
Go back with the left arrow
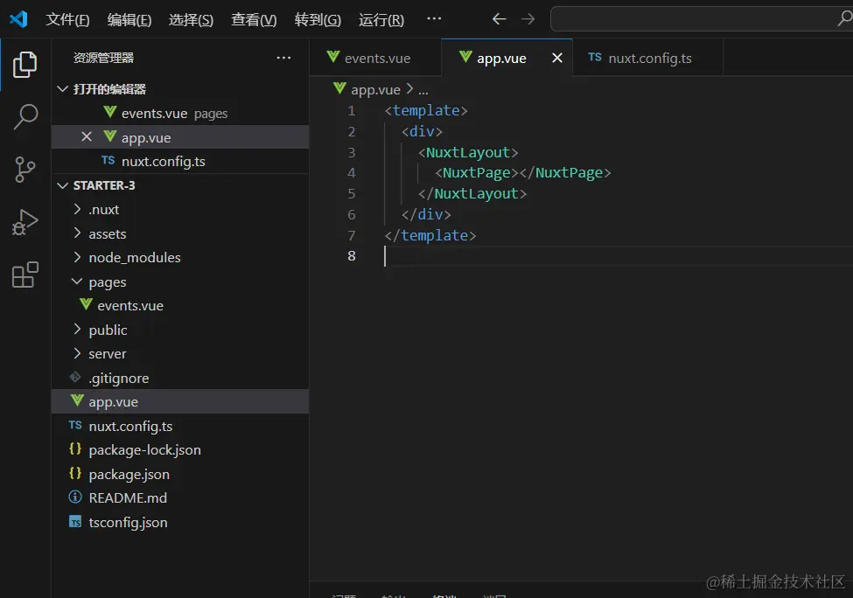[x=499, y=19]
